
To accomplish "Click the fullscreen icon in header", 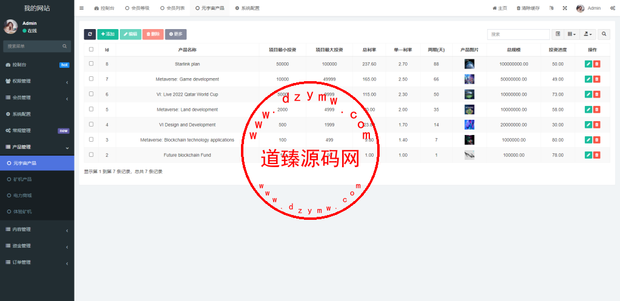I will [x=565, y=8].
